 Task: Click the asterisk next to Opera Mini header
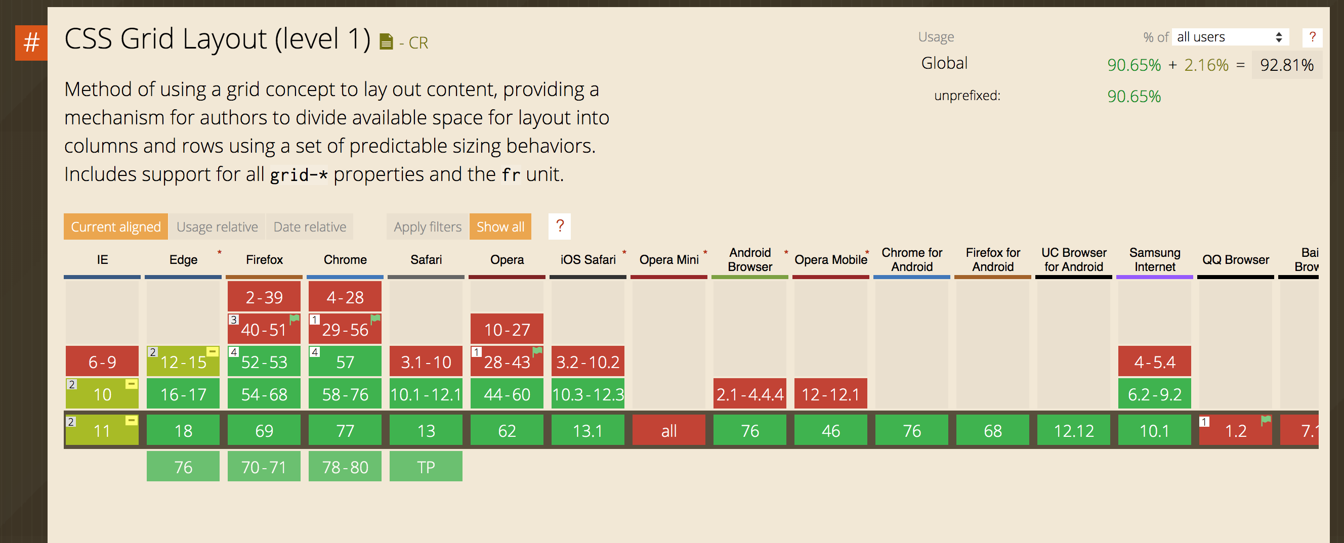705,253
